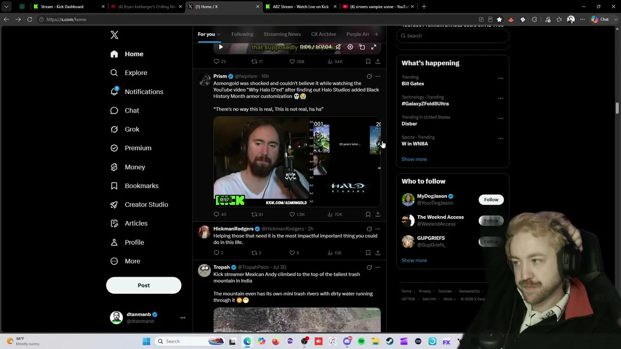This screenshot has width=621, height=349.
Task: Switch to the Streaming News tab
Action: point(282,34)
